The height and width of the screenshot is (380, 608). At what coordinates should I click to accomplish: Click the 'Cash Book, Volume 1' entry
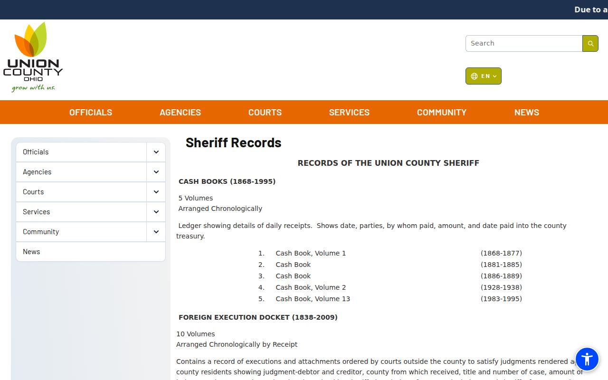click(x=311, y=253)
